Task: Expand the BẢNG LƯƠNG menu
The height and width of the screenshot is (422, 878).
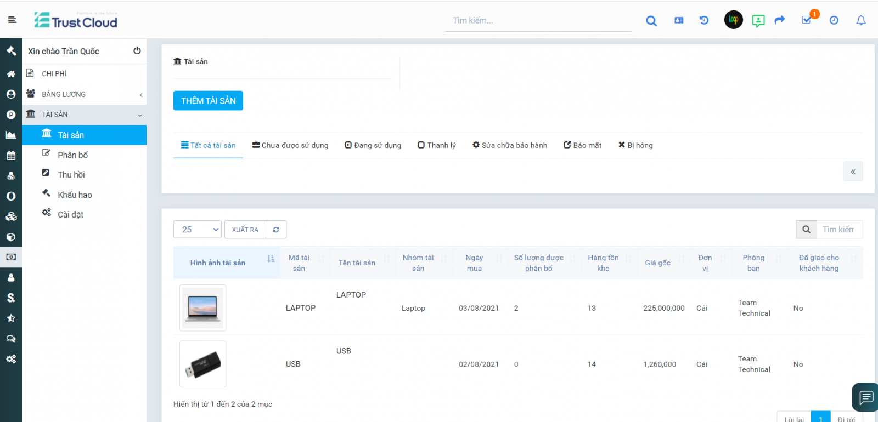Action: click(85, 94)
